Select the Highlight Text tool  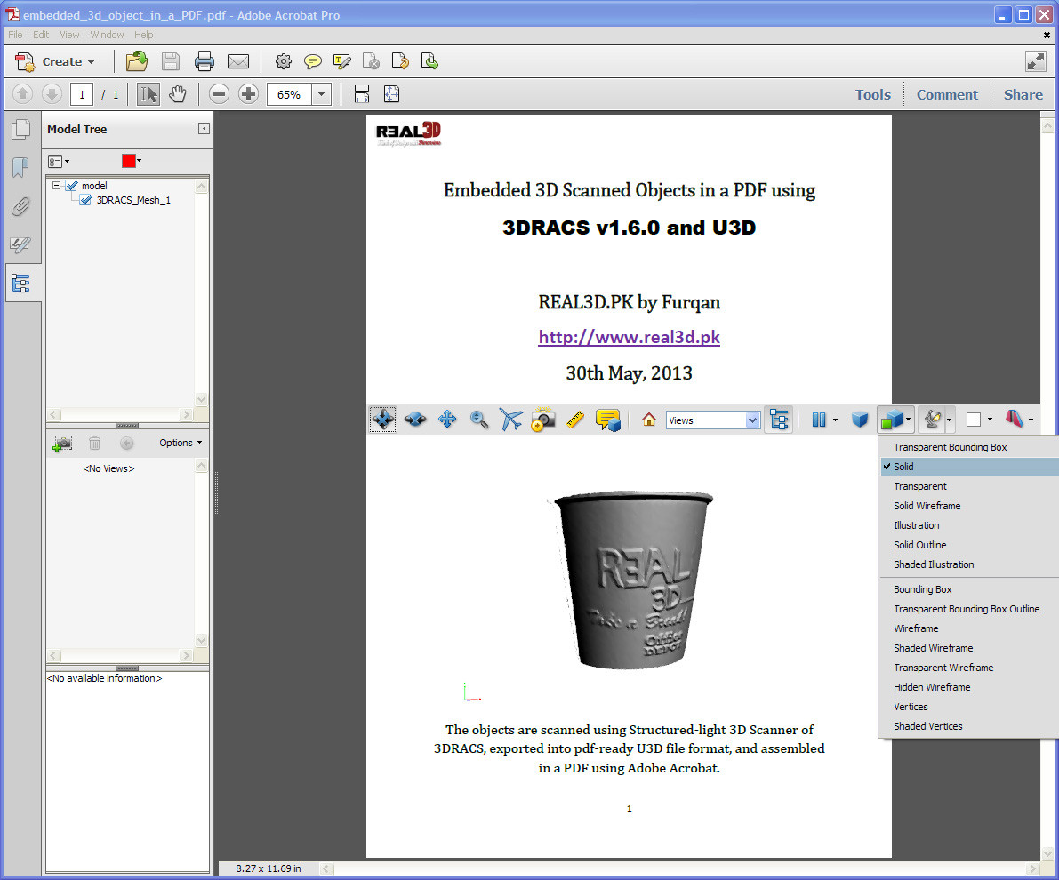coord(341,62)
